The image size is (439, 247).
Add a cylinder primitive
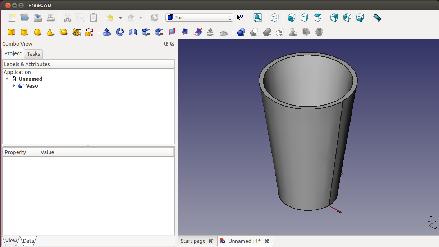click(x=24, y=32)
